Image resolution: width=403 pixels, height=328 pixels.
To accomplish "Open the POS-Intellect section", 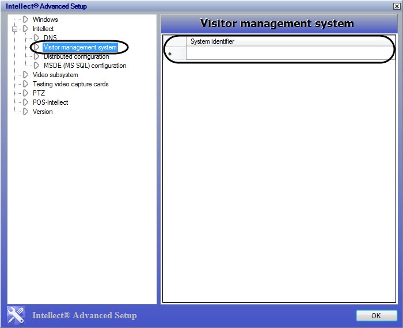I will pyautogui.click(x=51, y=102).
